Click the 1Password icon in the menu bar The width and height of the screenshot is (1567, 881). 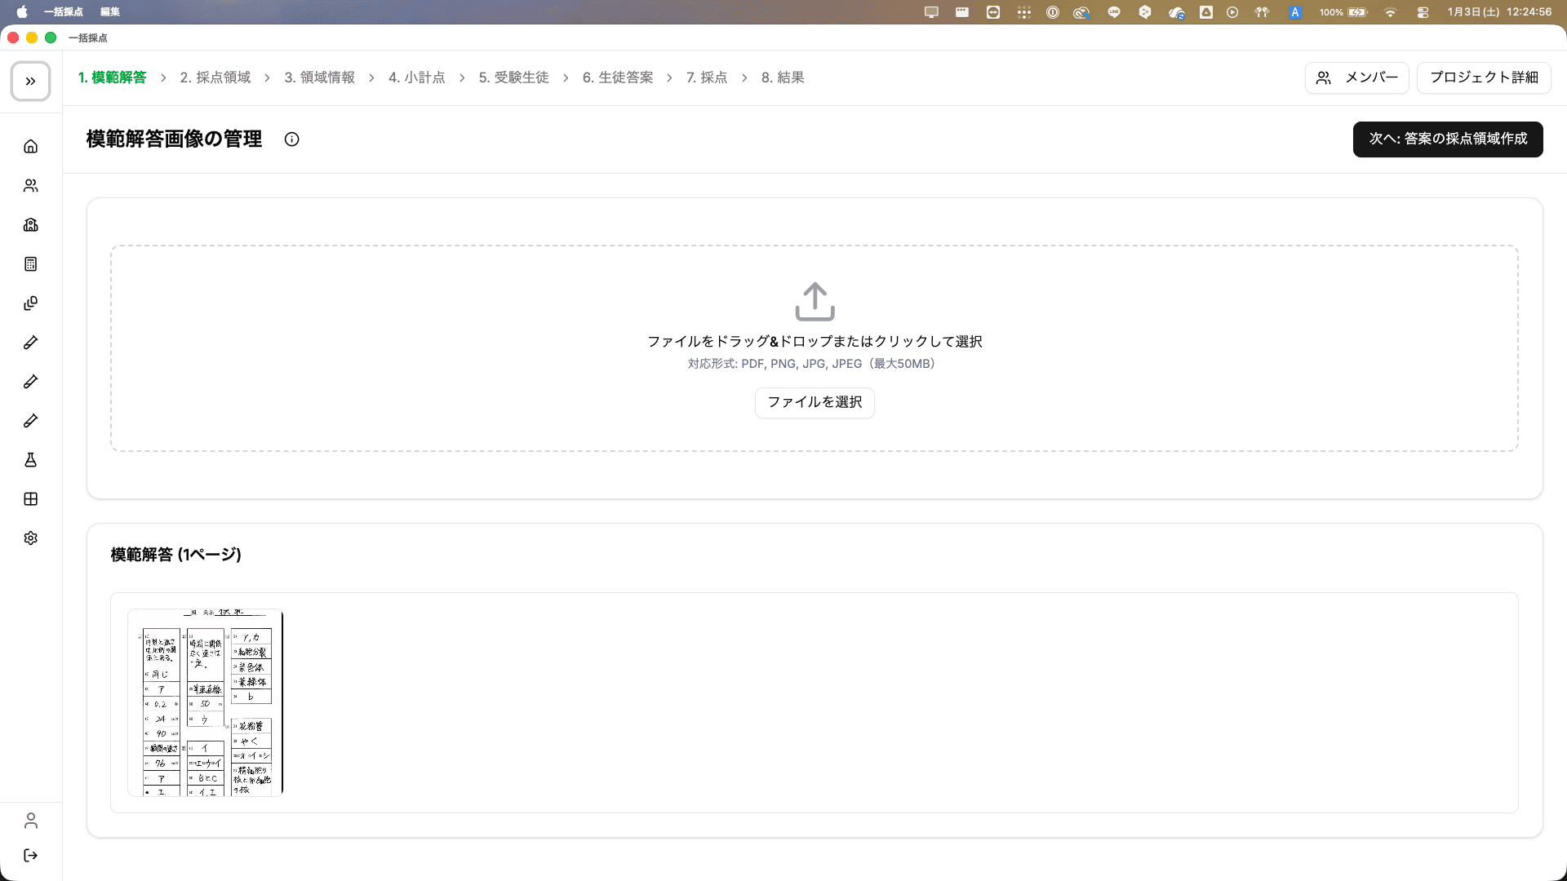(x=1053, y=12)
